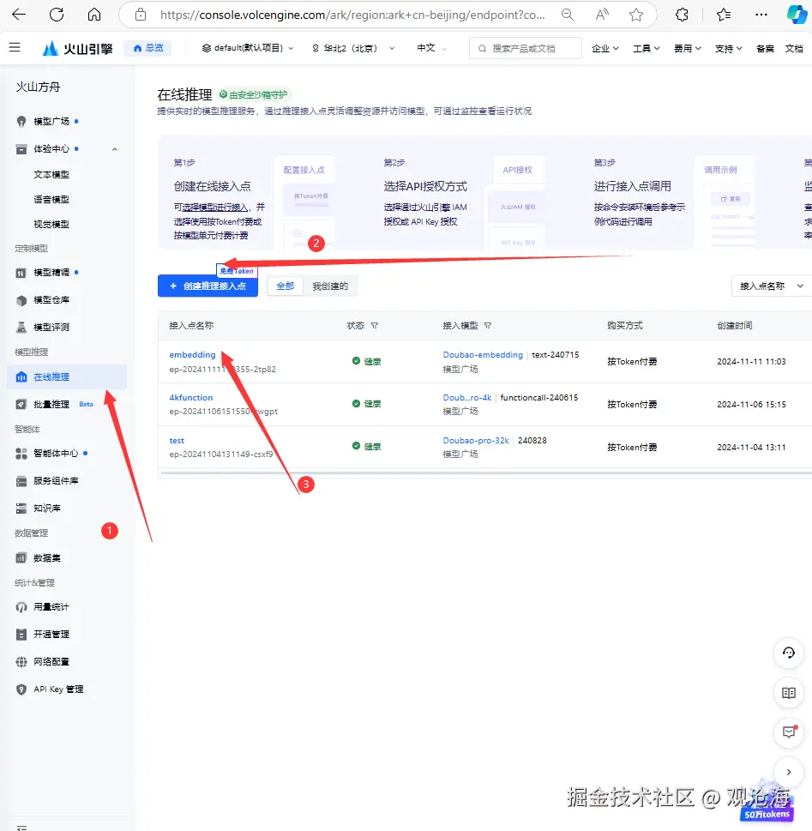Collapse the 体验中心 sidebar group
Image resolution: width=812 pixels, height=831 pixels.
pyautogui.click(x=115, y=149)
